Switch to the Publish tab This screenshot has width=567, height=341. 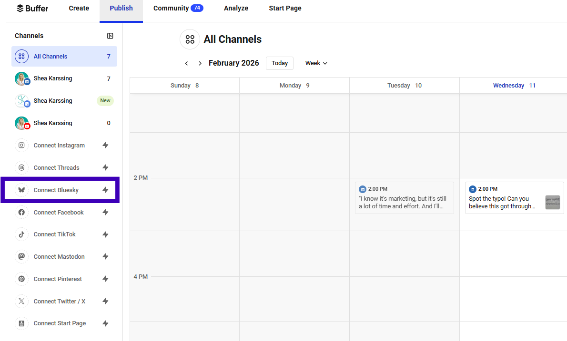point(121,8)
